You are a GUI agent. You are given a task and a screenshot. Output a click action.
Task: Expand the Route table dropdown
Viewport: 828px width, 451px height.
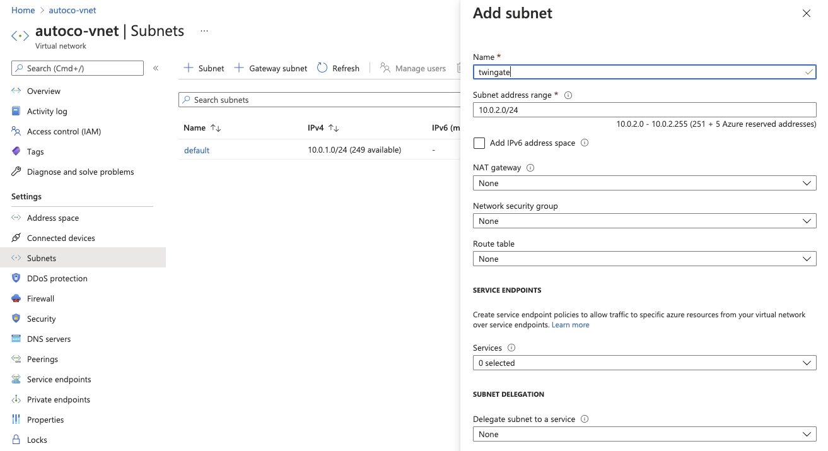[x=644, y=259]
